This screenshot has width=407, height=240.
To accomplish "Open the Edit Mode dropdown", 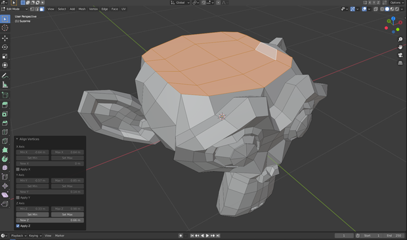I will click(x=14, y=9).
